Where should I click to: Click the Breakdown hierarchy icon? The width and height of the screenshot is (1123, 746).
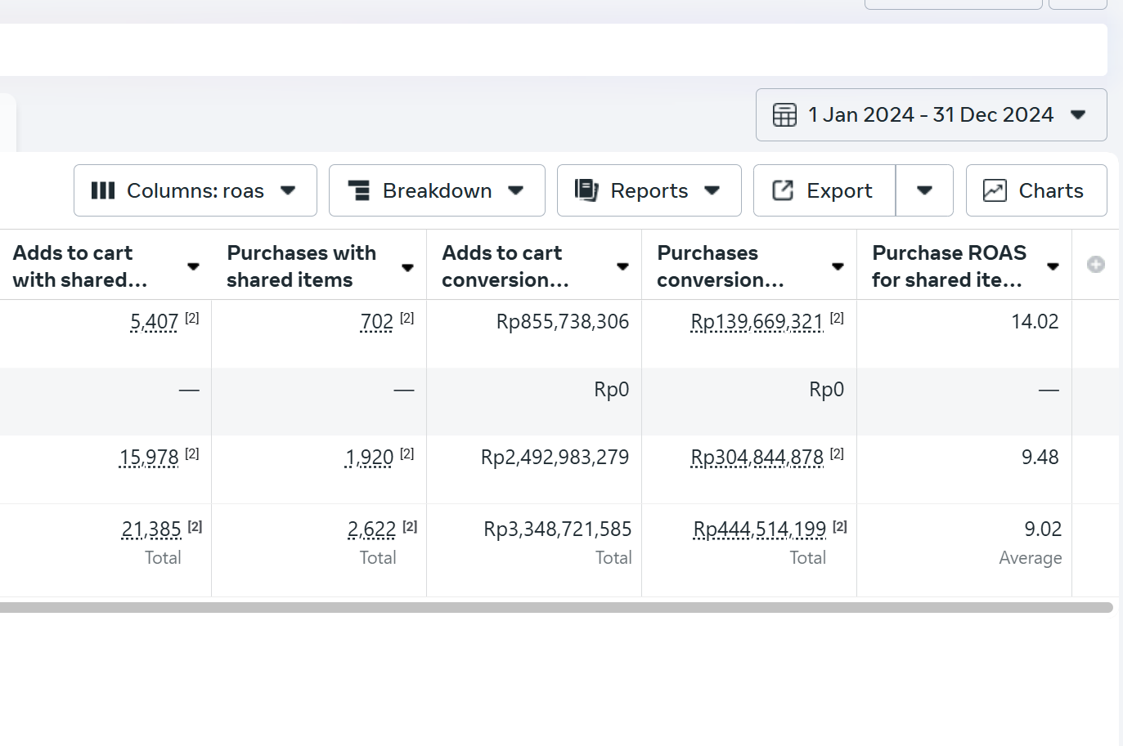(x=359, y=190)
